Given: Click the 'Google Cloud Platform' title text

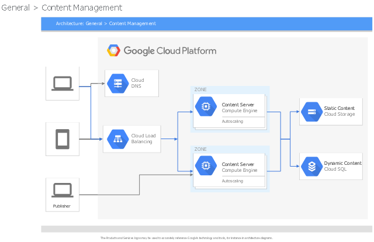Looking at the screenshot, I should [170, 51].
